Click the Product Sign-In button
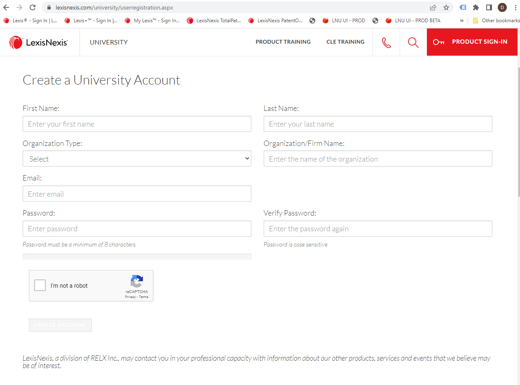This screenshot has width=520, height=385. [472, 42]
